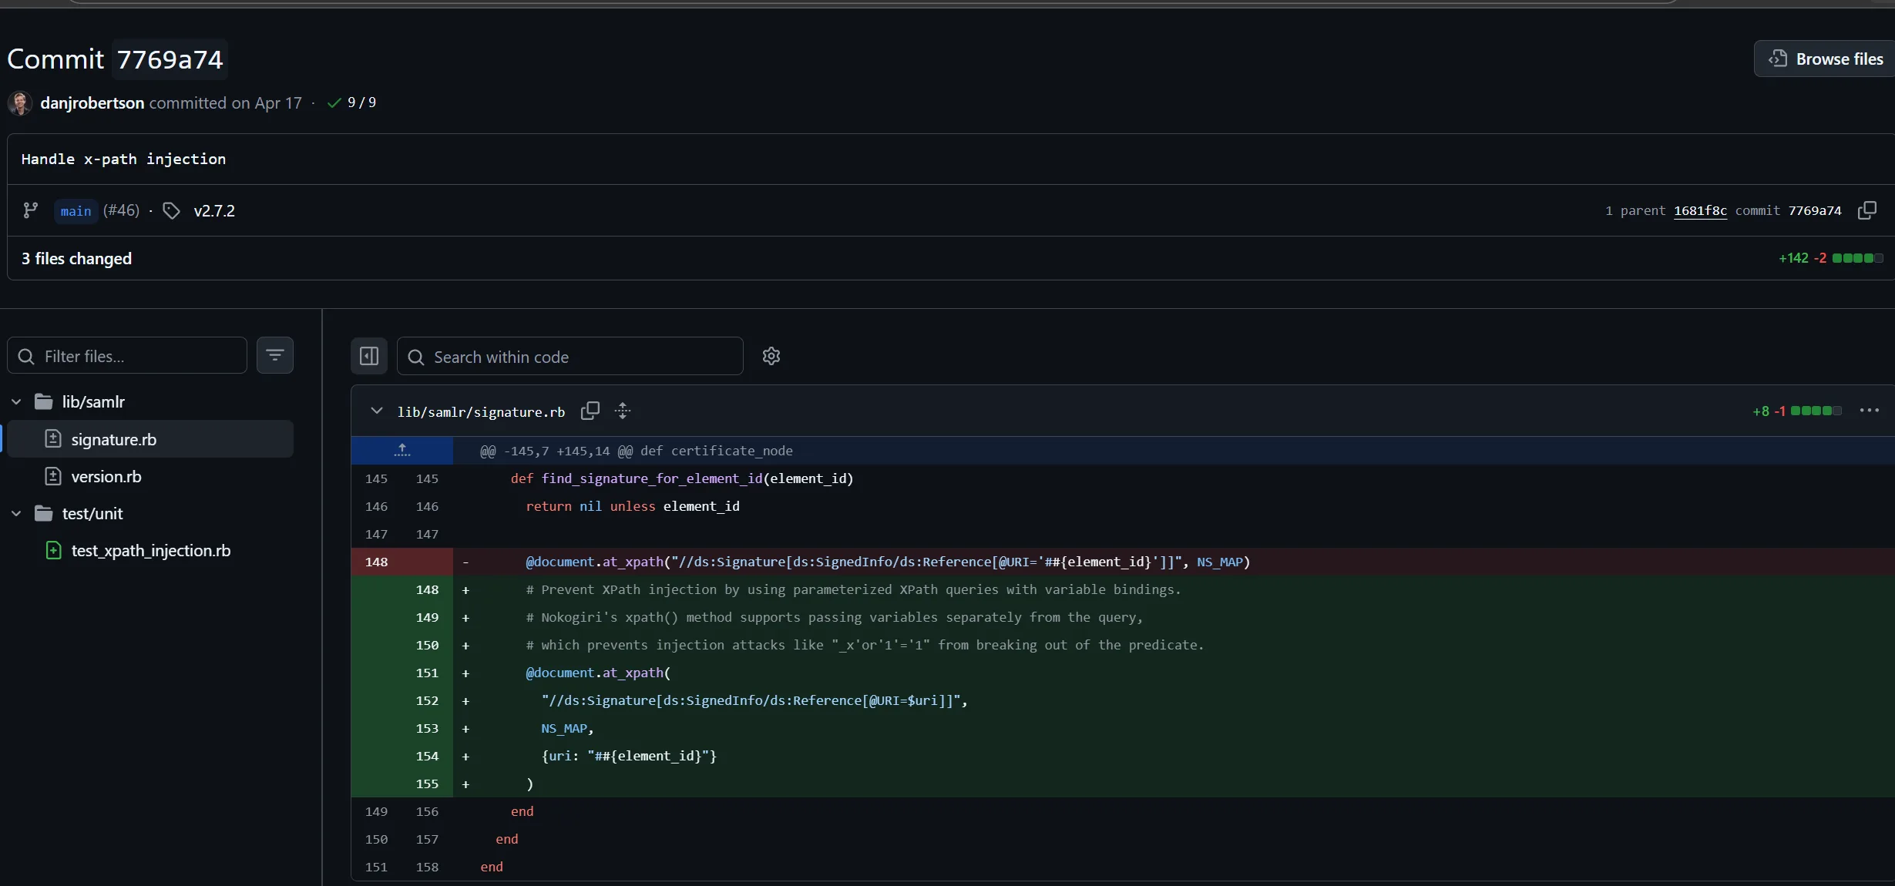Click the test/unit folder icon
1895x886 pixels.
pyautogui.click(x=44, y=513)
